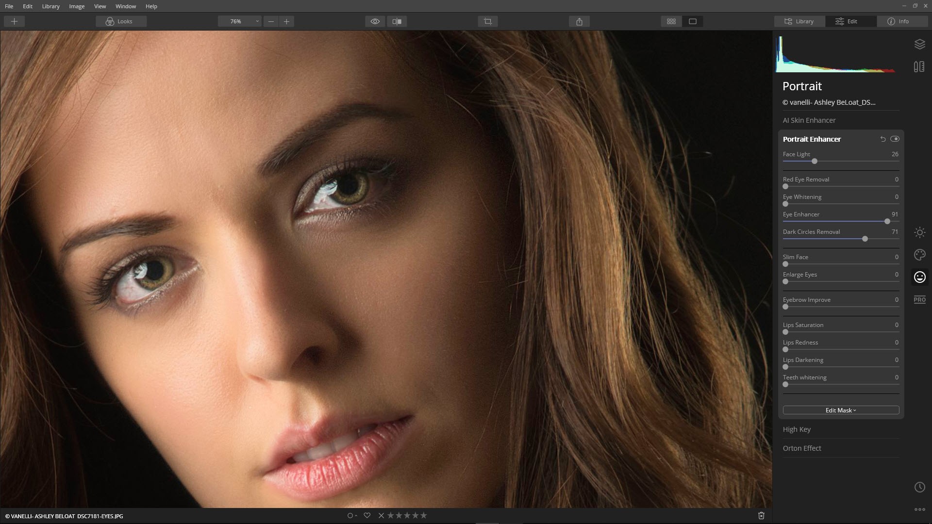932x524 pixels.
Task: Open the 76% zoom level dropdown
Action: [239, 21]
